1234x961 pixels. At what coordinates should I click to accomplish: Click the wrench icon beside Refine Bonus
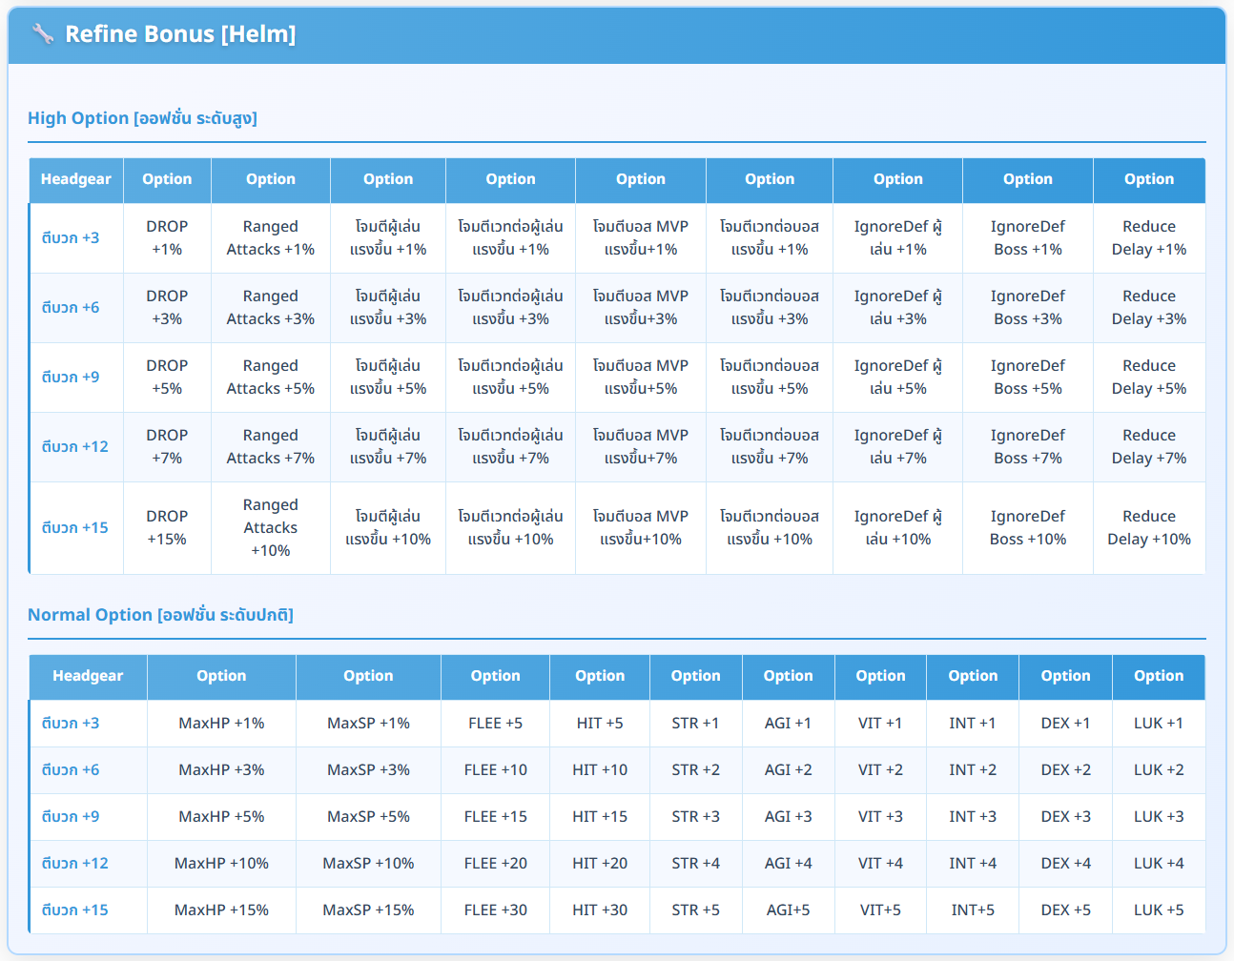pyautogui.click(x=42, y=34)
